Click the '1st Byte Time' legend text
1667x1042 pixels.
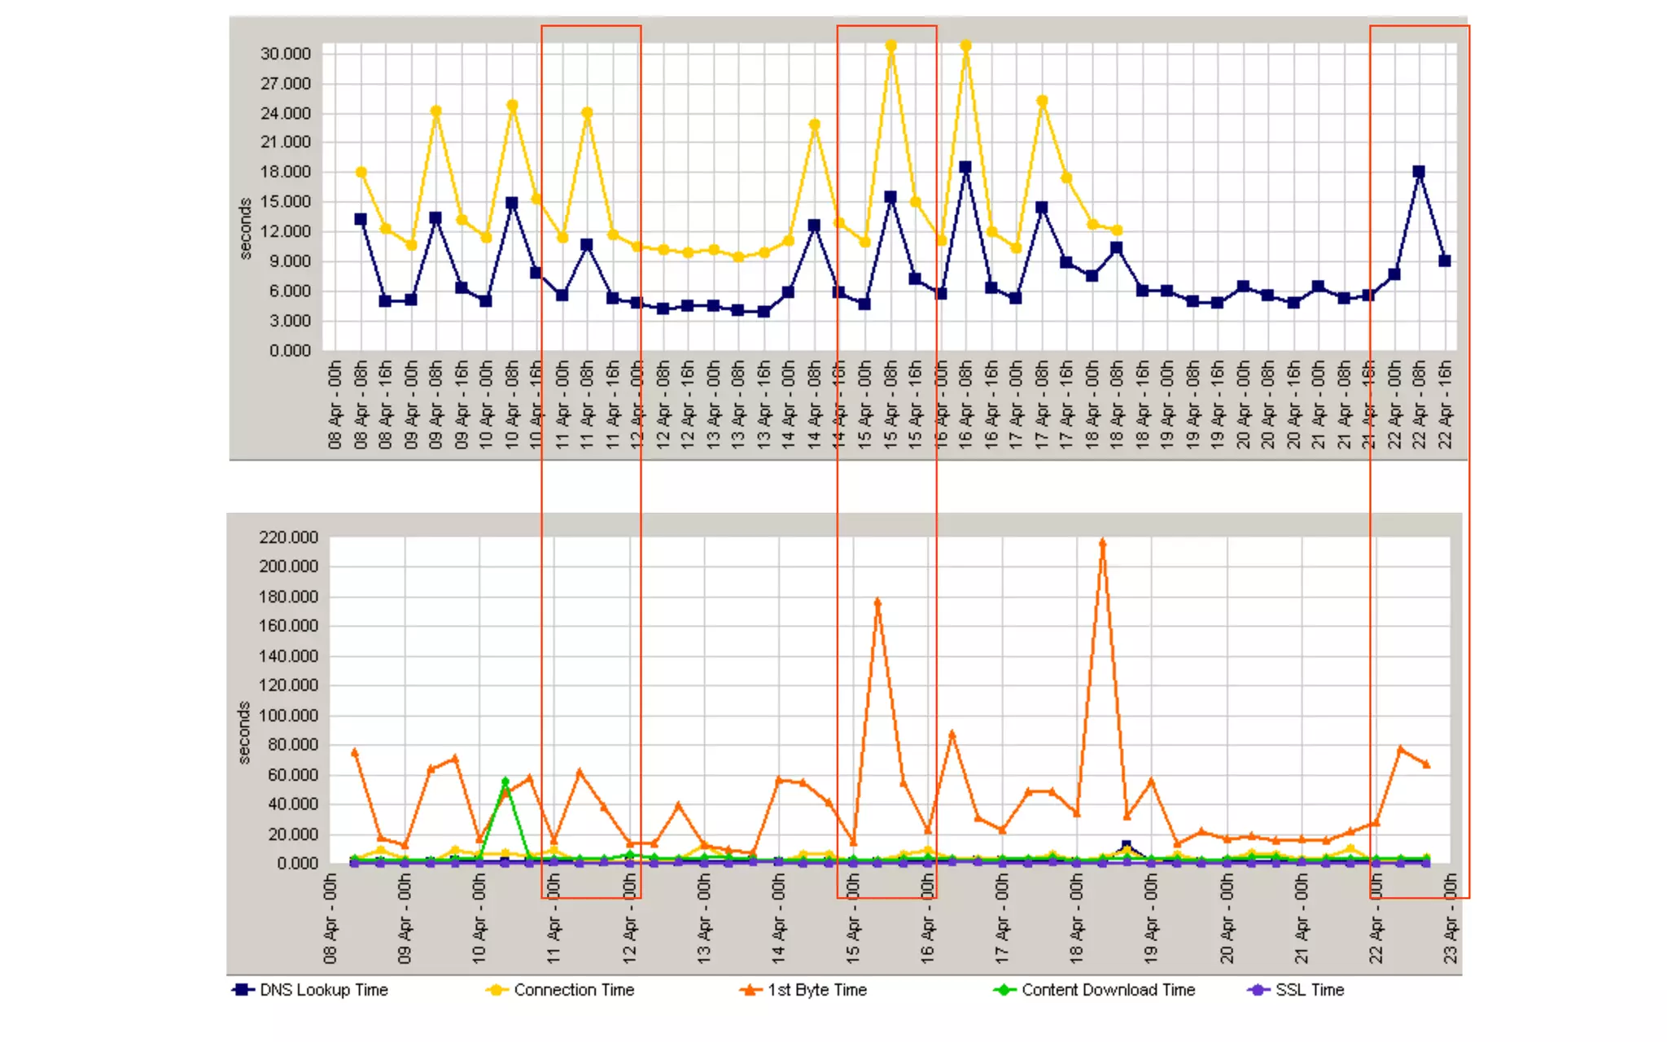click(x=817, y=990)
